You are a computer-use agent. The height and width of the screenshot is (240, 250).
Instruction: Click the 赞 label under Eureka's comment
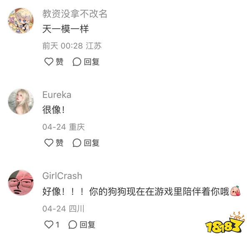[60, 143]
